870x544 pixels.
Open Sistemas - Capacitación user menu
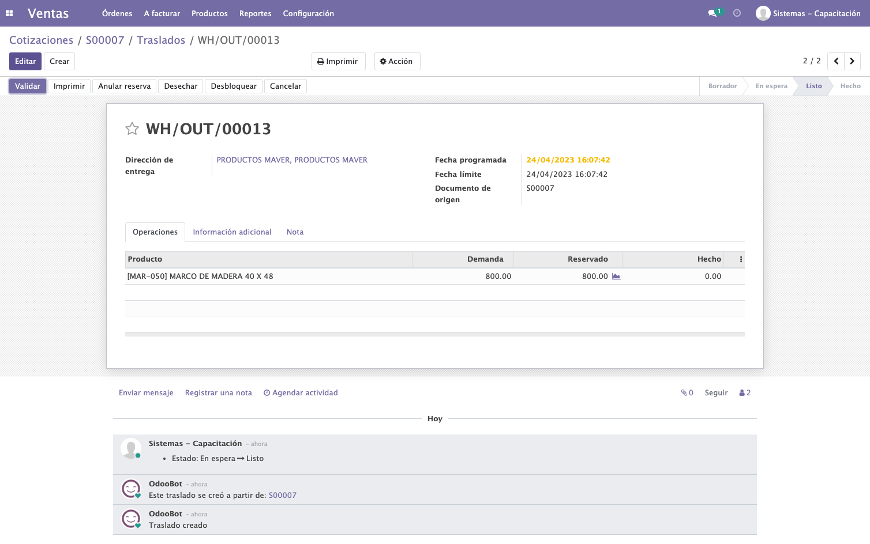pyautogui.click(x=808, y=13)
